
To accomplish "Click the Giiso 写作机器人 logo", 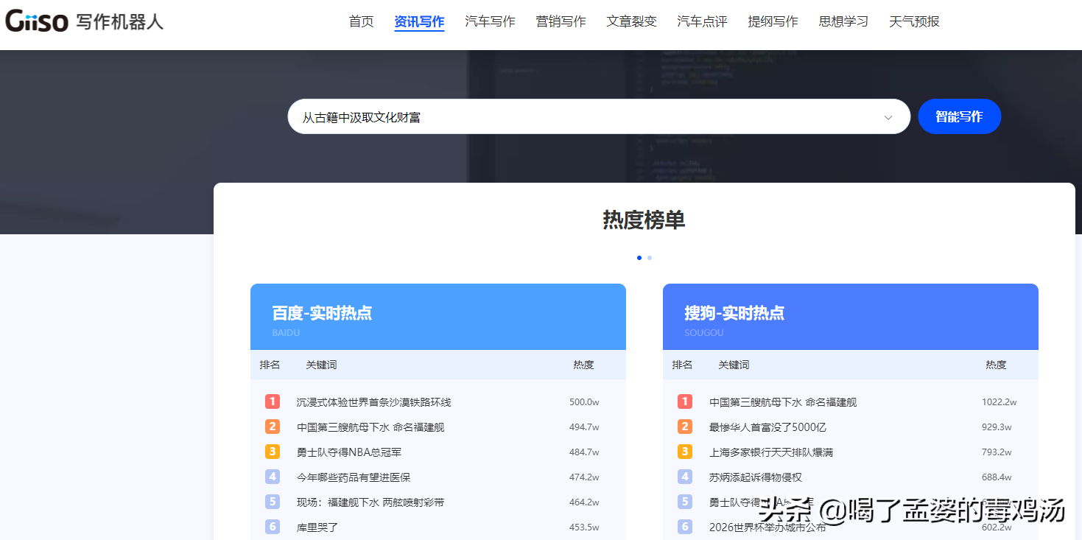I will coord(85,21).
